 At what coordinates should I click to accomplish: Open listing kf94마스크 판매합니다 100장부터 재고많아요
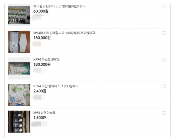(64, 33)
